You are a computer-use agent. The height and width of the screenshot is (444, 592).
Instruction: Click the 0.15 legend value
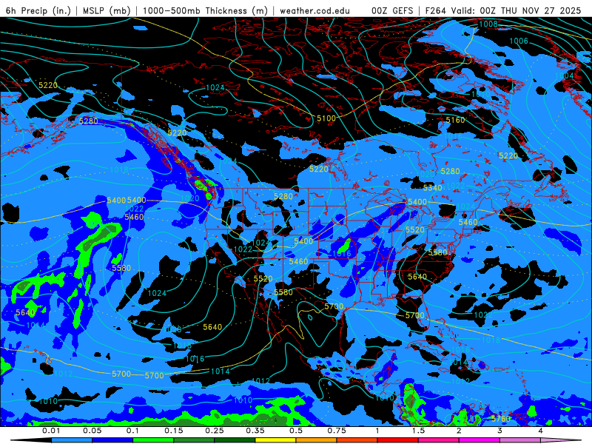click(x=174, y=431)
